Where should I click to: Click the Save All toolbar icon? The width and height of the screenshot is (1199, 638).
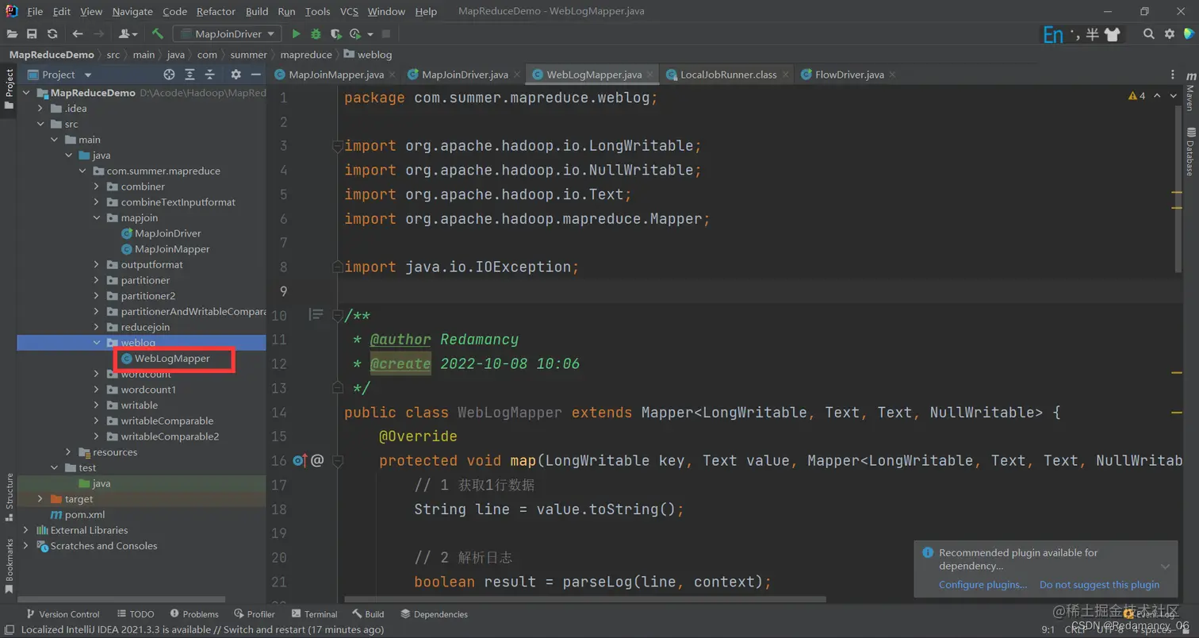coord(32,34)
